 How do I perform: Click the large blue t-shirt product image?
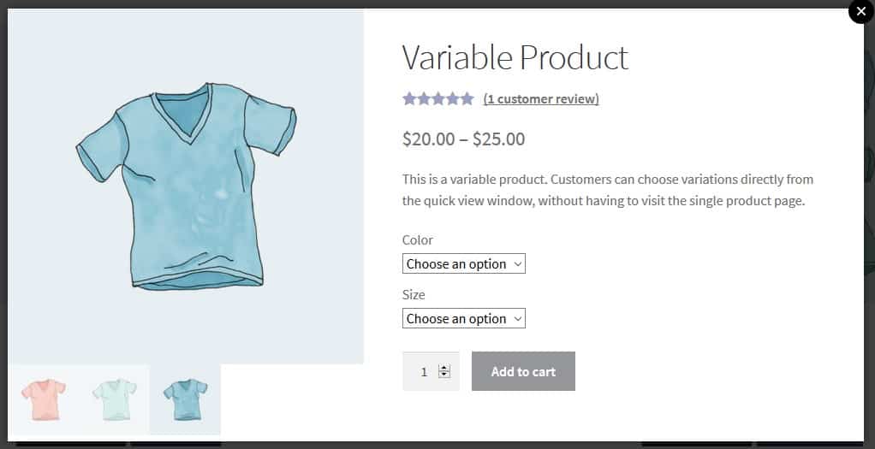[x=186, y=186]
